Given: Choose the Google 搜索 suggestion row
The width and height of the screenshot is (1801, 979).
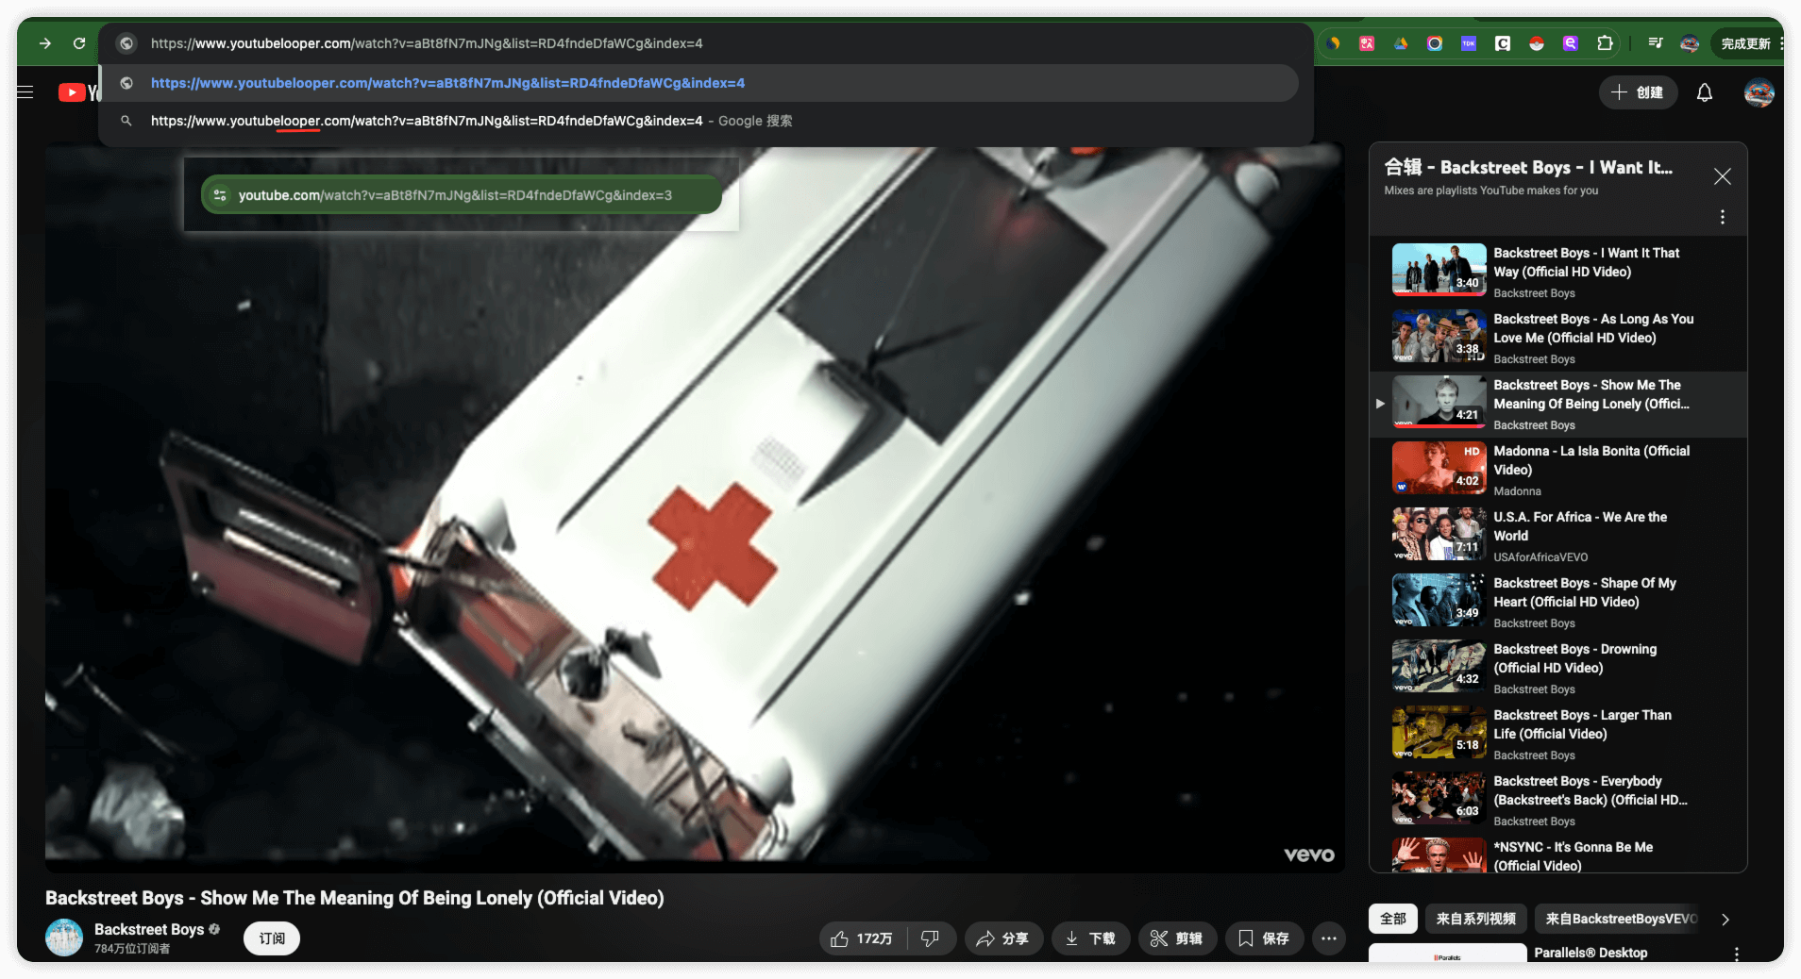Looking at the screenshot, I should (x=699, y=121).
